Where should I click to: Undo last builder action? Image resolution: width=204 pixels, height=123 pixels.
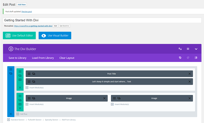[180, 58]
